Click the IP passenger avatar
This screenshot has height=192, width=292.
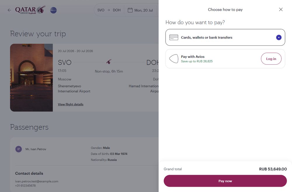pyautogui.click(x=19, y=149)
